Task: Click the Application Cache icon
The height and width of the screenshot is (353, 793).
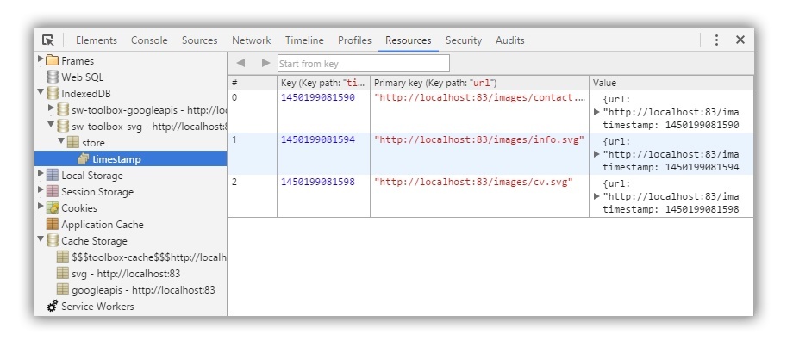Action: [52, 224]
